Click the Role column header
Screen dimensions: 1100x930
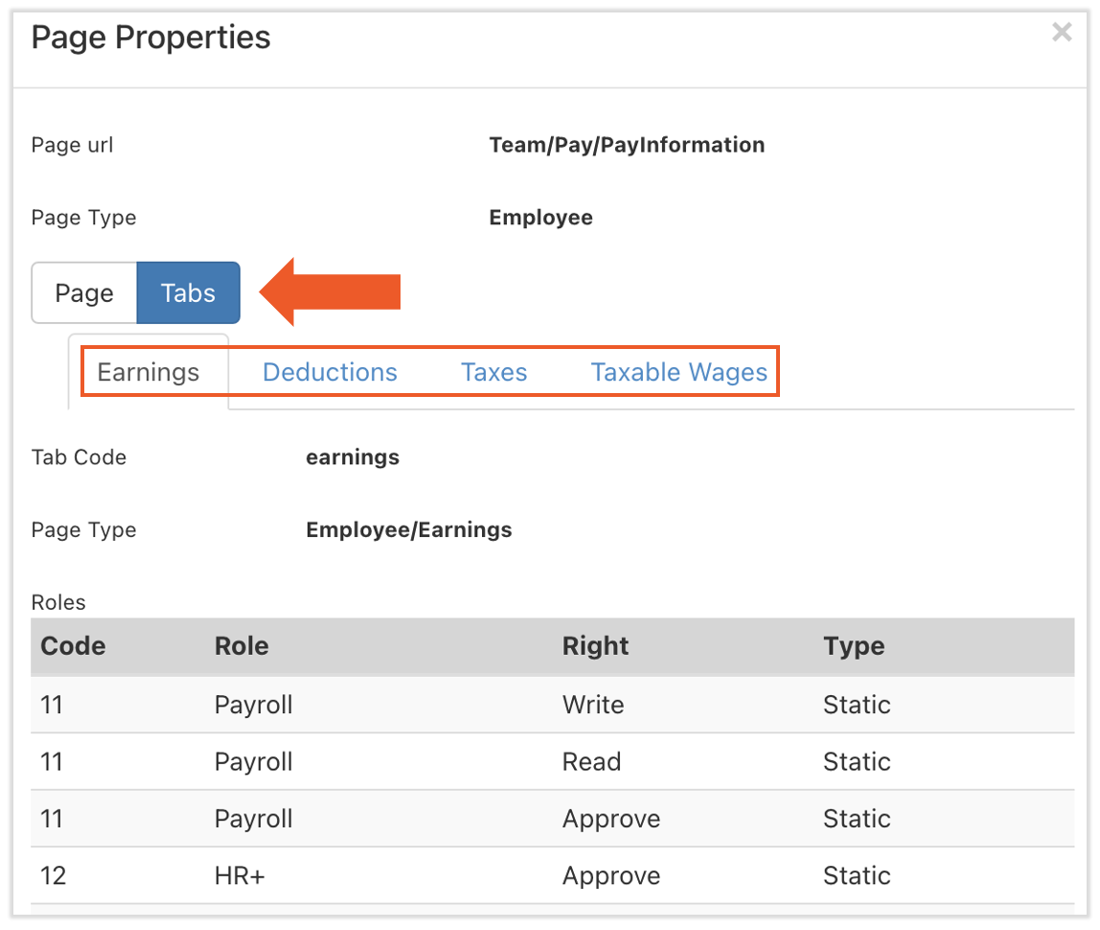click(x=241, y=646)
